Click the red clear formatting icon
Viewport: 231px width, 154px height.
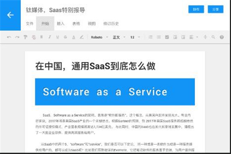tap(34, 37)
